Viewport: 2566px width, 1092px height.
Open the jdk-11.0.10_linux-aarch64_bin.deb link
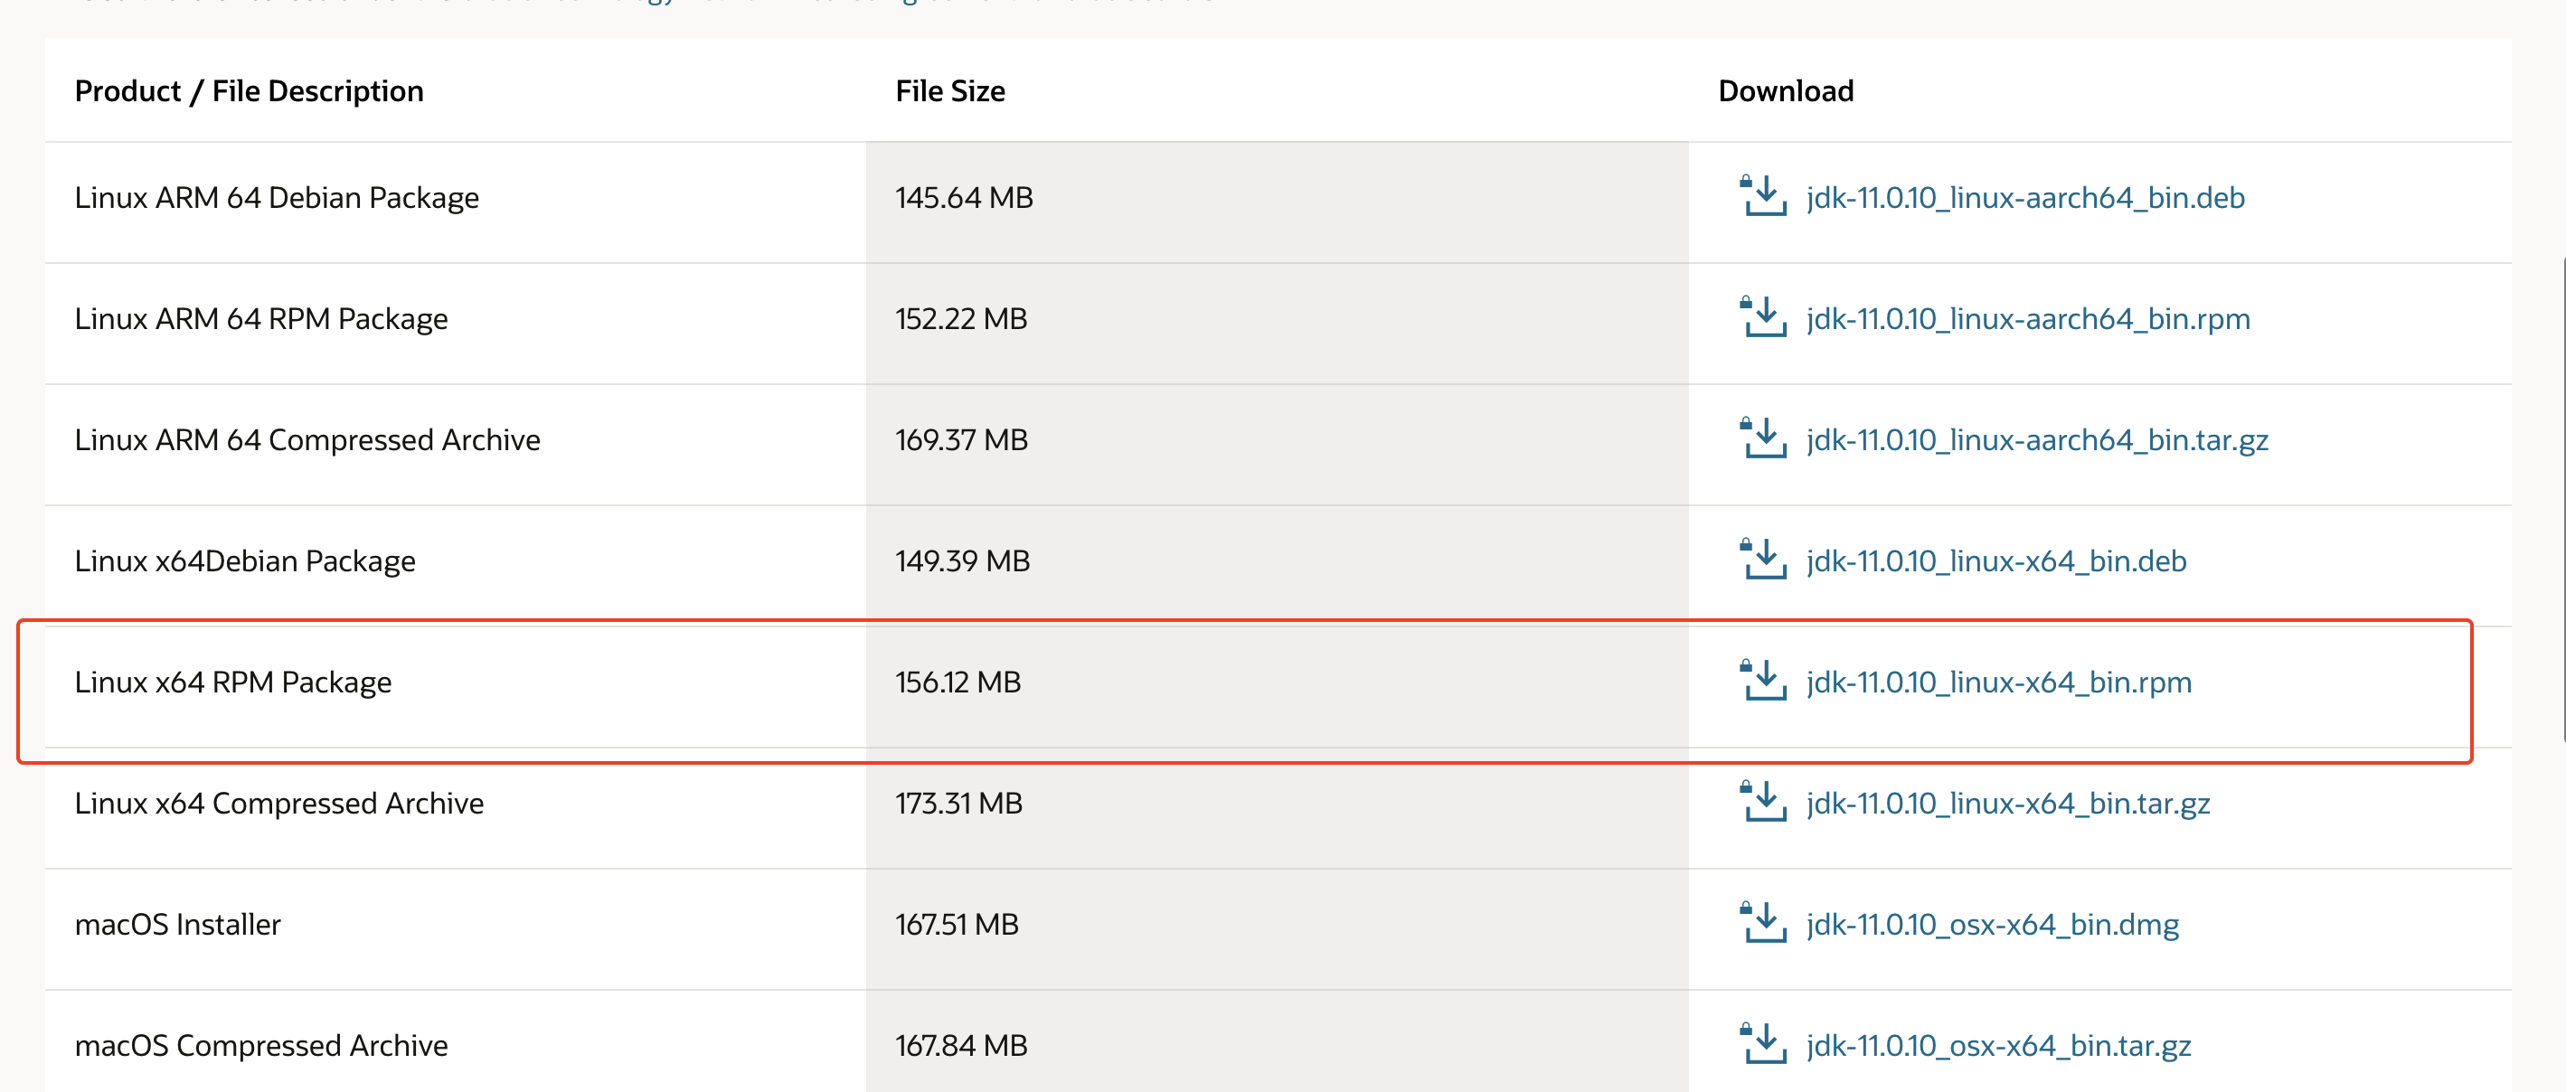[x=2025, y=197]
